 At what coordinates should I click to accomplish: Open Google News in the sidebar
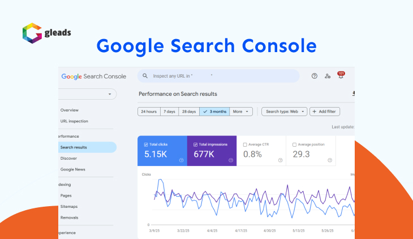tap(72, 169)
